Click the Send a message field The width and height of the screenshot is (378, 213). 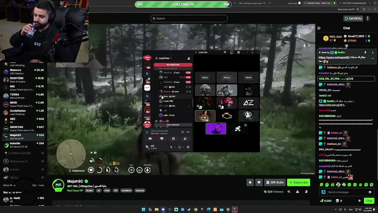(346, 192)
